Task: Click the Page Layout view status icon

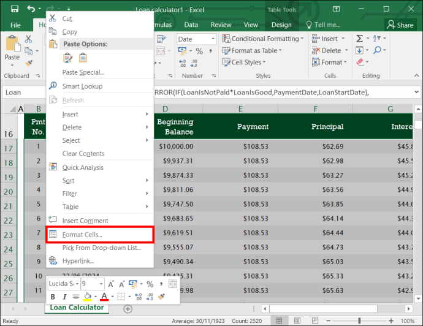Action: click(x=297, y=320)
